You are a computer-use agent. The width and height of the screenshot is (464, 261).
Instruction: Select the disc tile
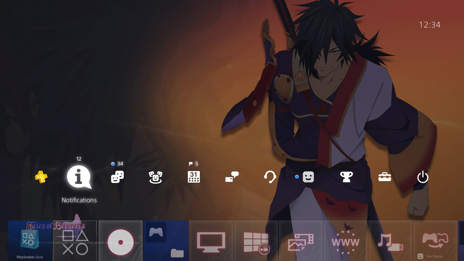coord(120,241)
